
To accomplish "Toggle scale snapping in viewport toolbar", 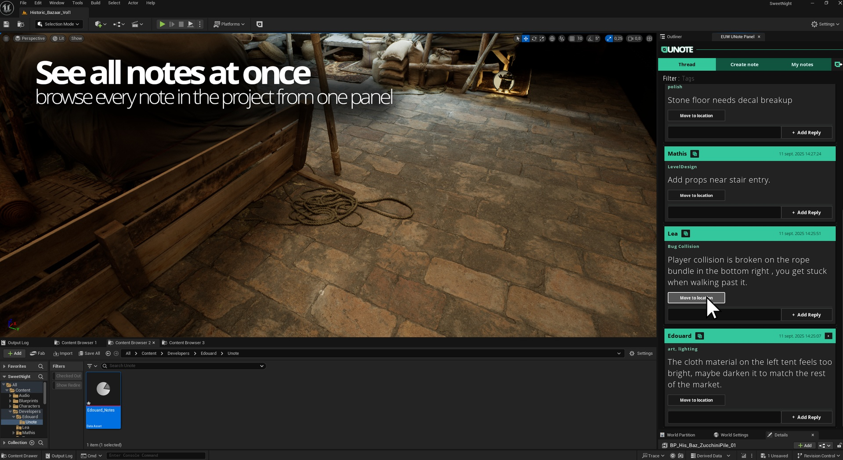I will (609, 39).
